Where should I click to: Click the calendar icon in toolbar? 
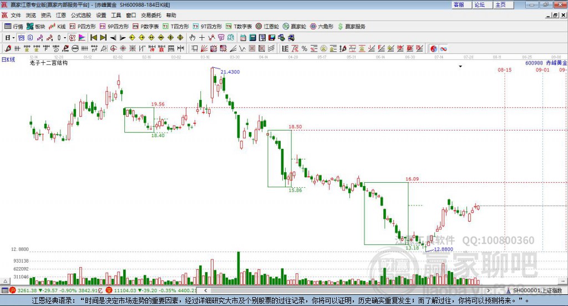[x=243, y=38]
